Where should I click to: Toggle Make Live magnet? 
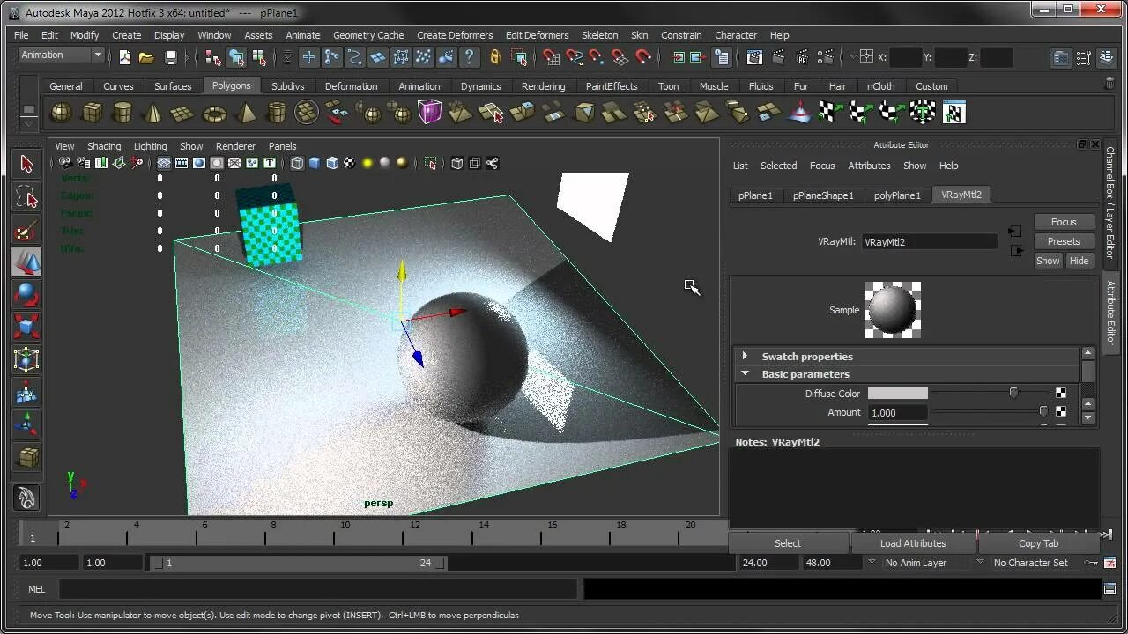643,57
